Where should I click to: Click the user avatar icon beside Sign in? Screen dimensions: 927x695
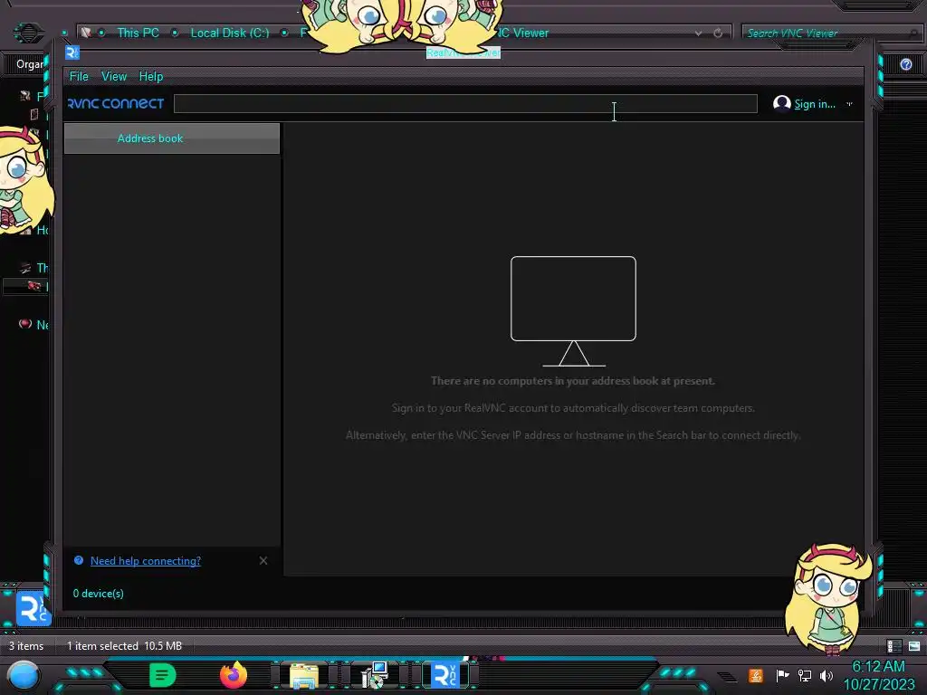point(781,103)
